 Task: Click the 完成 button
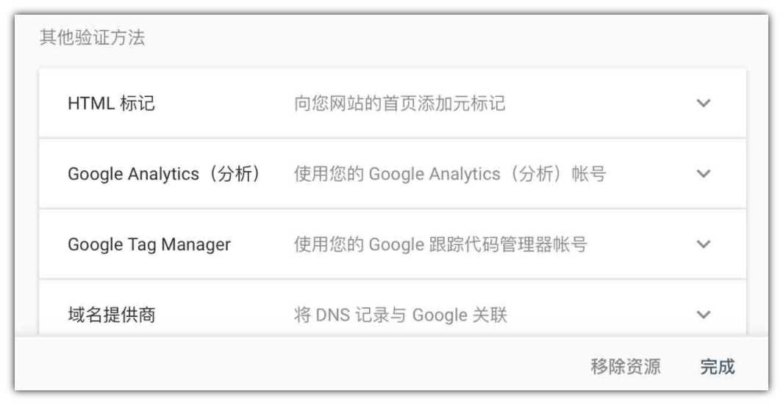(x=717, y=367)
